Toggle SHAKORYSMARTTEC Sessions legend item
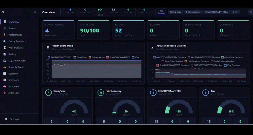Image resolution: width=253 pixels, height=135 pixels. [x=173, y=65]
